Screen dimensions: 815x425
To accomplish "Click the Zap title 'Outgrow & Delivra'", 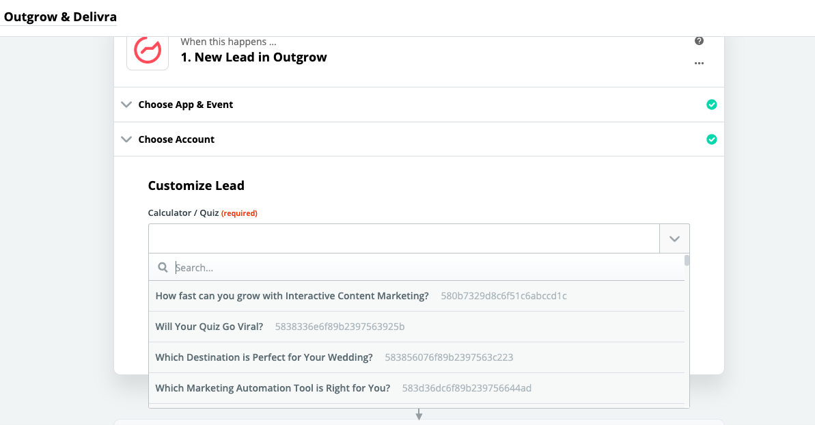I will [60, 16].
